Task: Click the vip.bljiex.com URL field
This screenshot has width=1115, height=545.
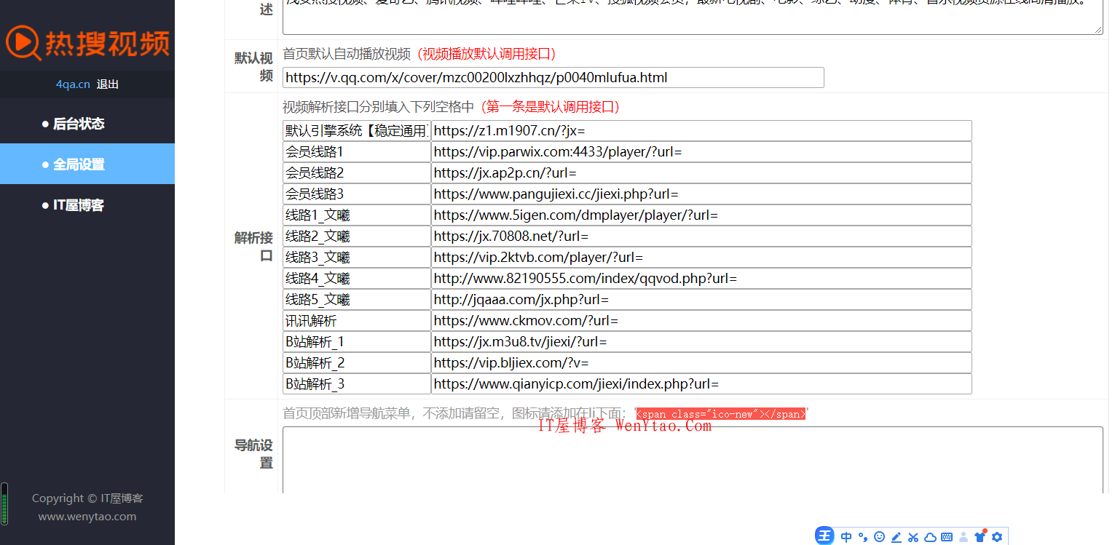Action: click(701, 363)
